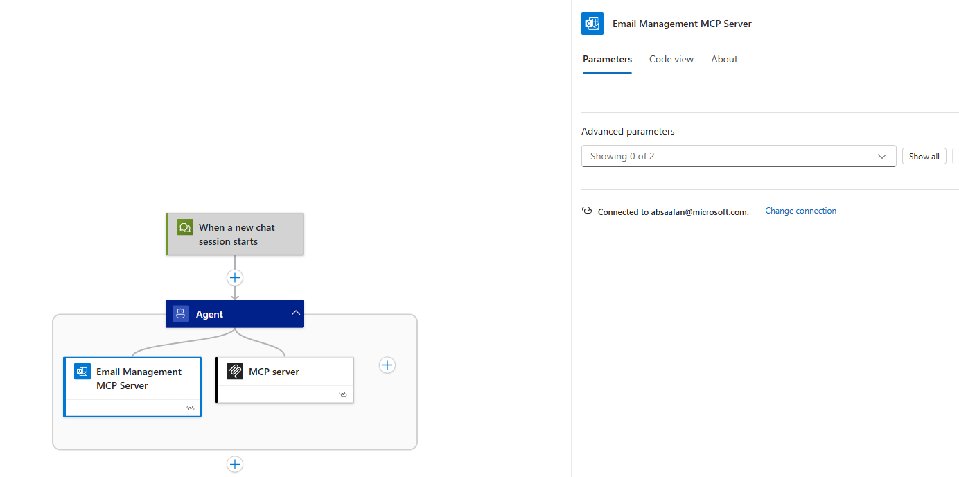Select the When a new chat session starts card
959x477 pixels.
point(234,234)
